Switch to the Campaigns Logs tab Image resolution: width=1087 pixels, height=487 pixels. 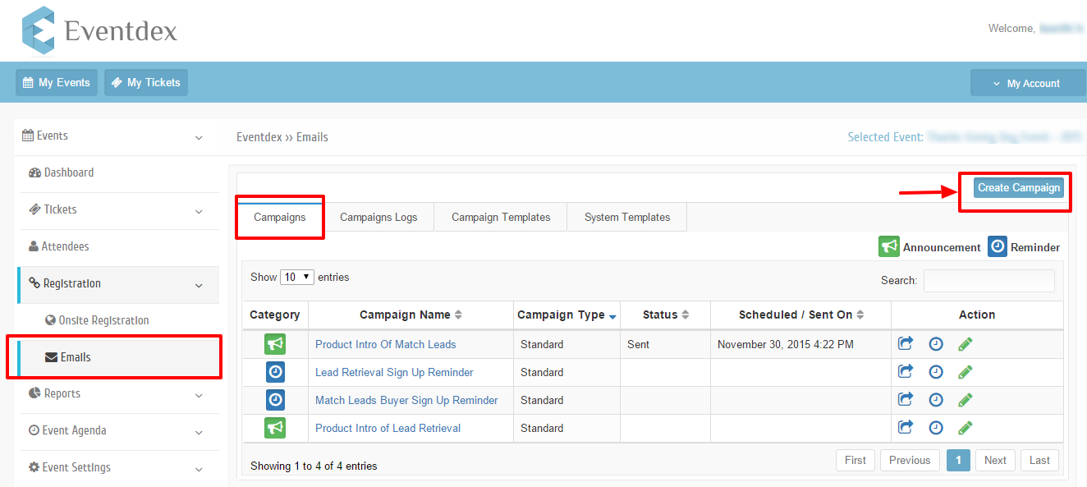pyautogui.click(x=378, y=218)
